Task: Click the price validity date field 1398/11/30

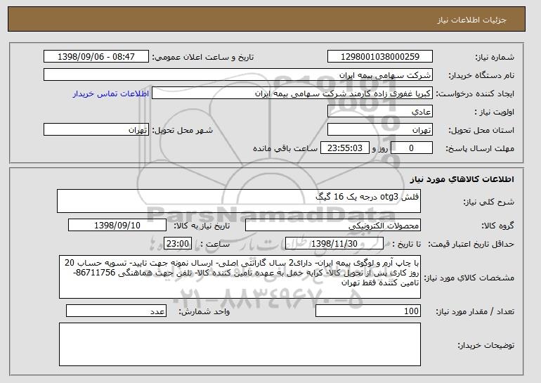Action: click(334, 244)
